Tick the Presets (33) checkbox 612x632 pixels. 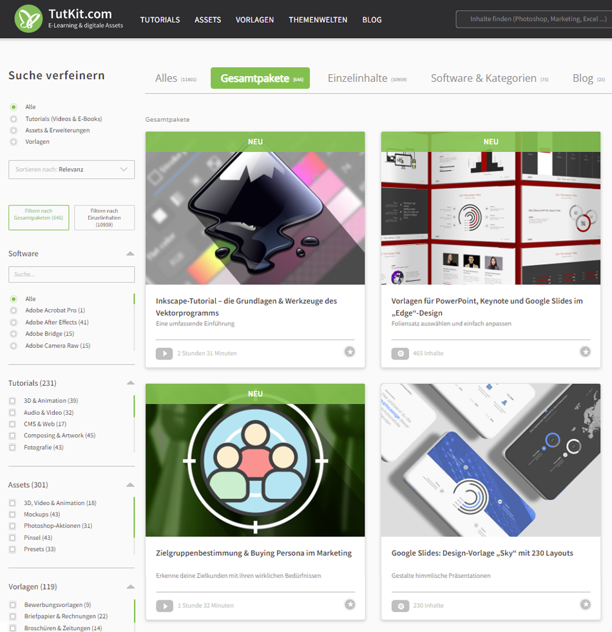[x=12, y=550]
